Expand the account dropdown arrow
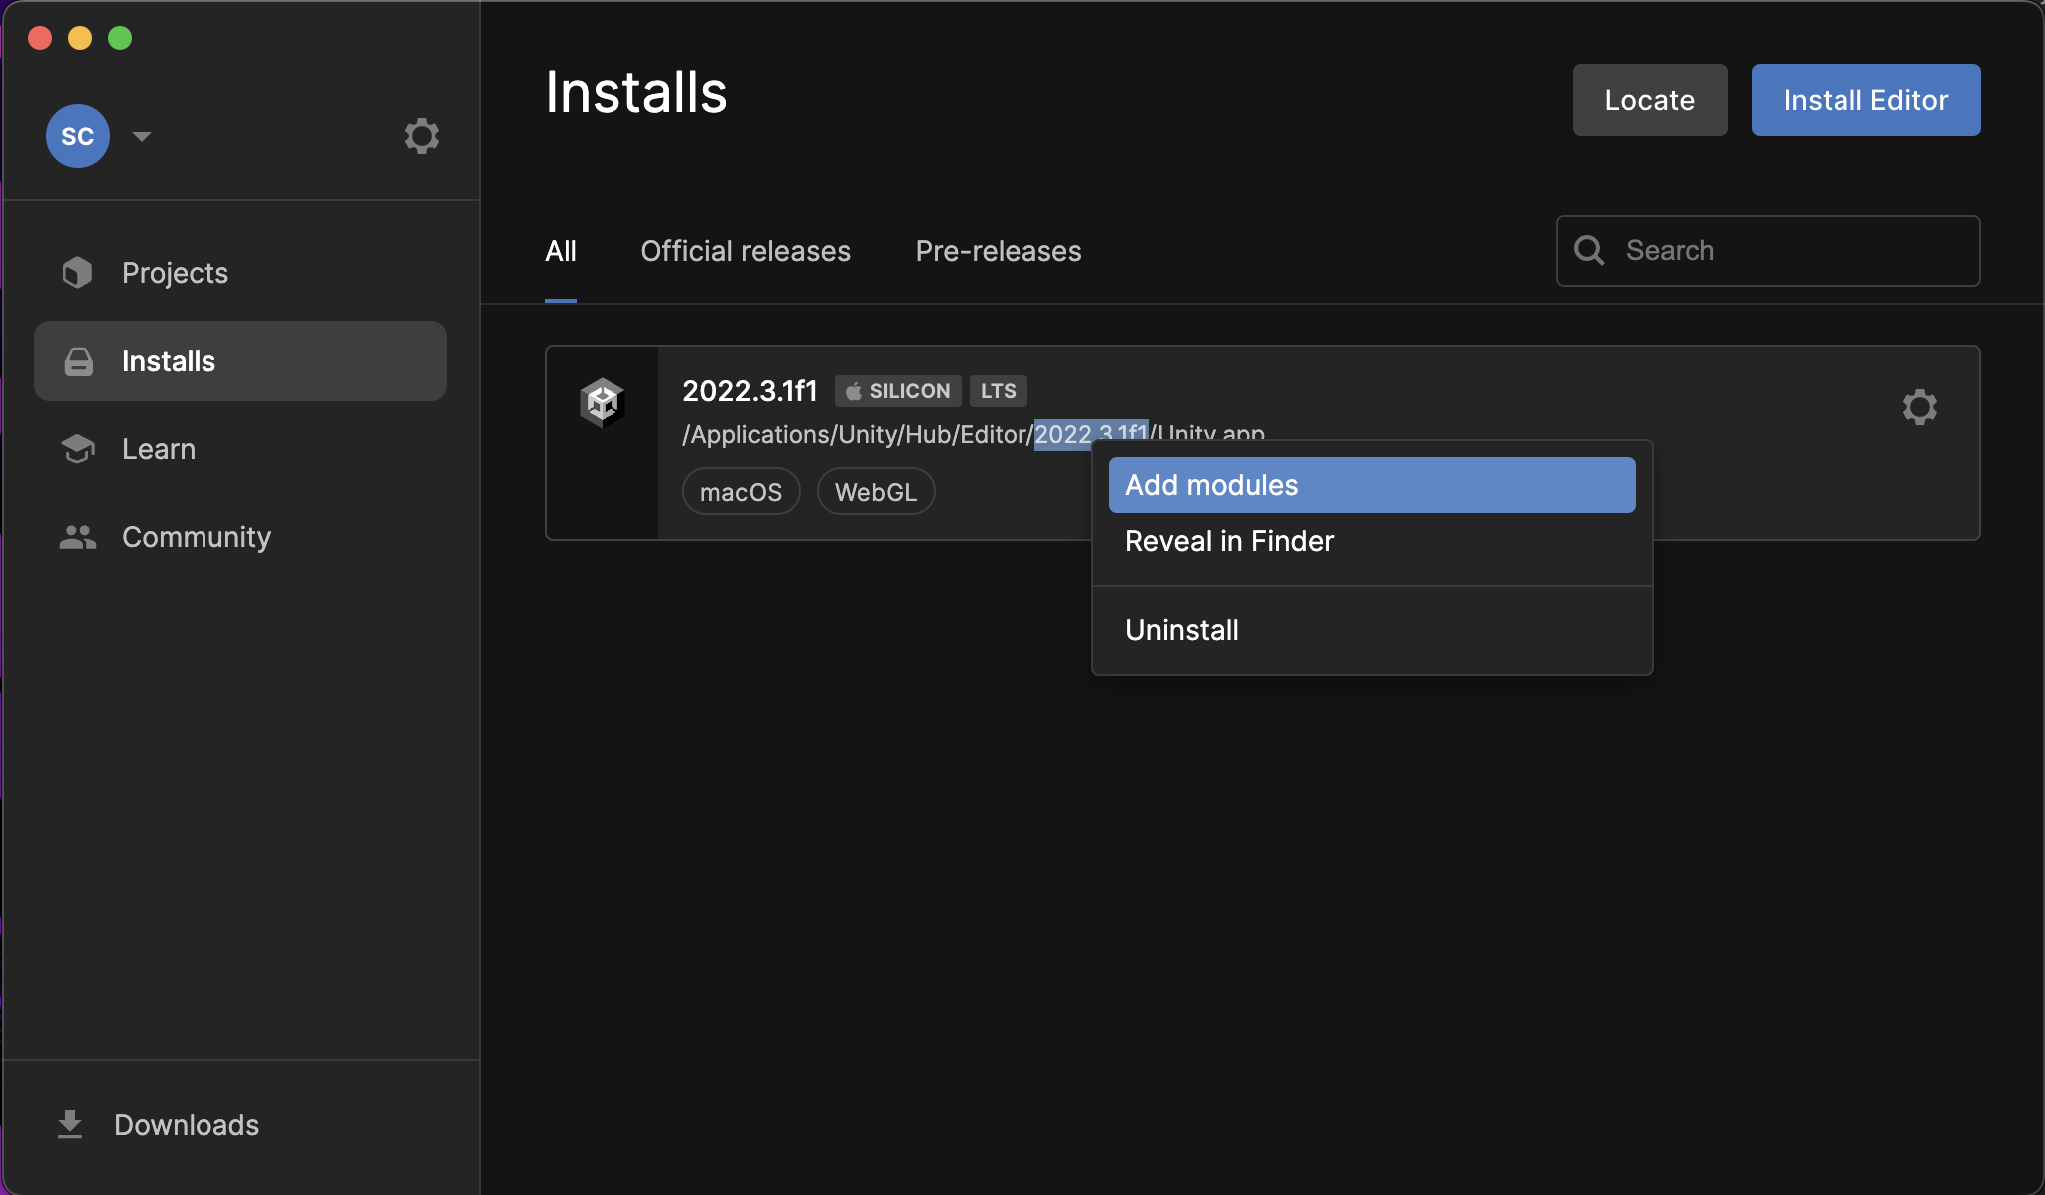The height and width of the screenshot is (1195, 2045). (142, 136)
